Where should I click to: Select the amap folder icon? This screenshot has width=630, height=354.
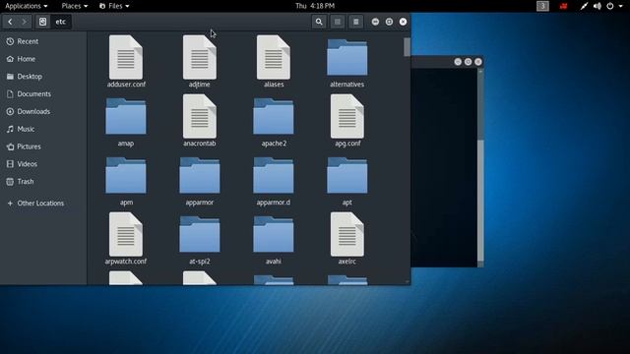(x=126, y=116)
